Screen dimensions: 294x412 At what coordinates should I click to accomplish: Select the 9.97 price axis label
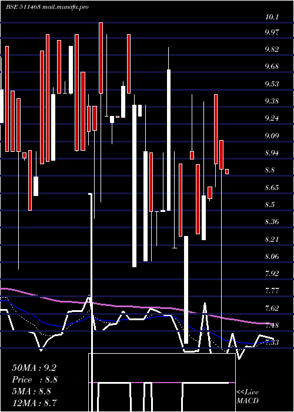pos(272,32)
